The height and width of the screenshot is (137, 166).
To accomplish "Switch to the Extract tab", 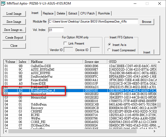I will coord(73,13).
